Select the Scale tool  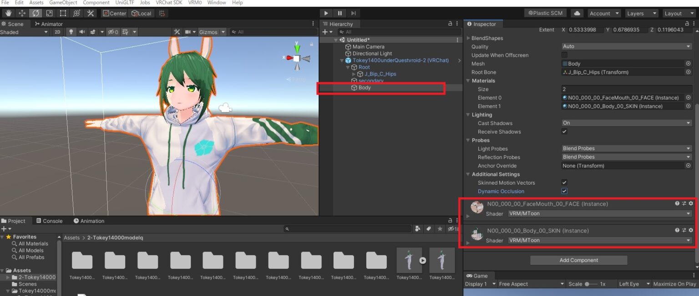pyautogui.click(x=49, y=13)
